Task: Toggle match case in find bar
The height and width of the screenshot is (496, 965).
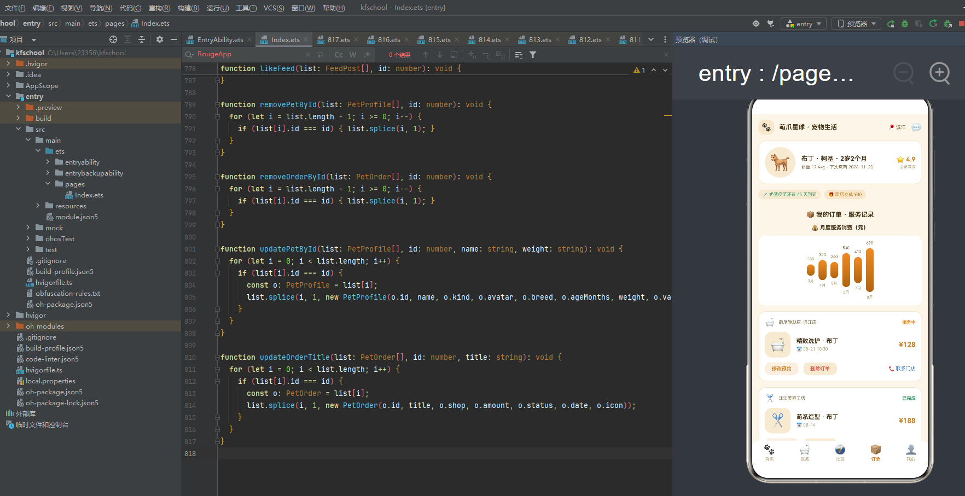Action: pyautogui.click(x=339, y=55)
